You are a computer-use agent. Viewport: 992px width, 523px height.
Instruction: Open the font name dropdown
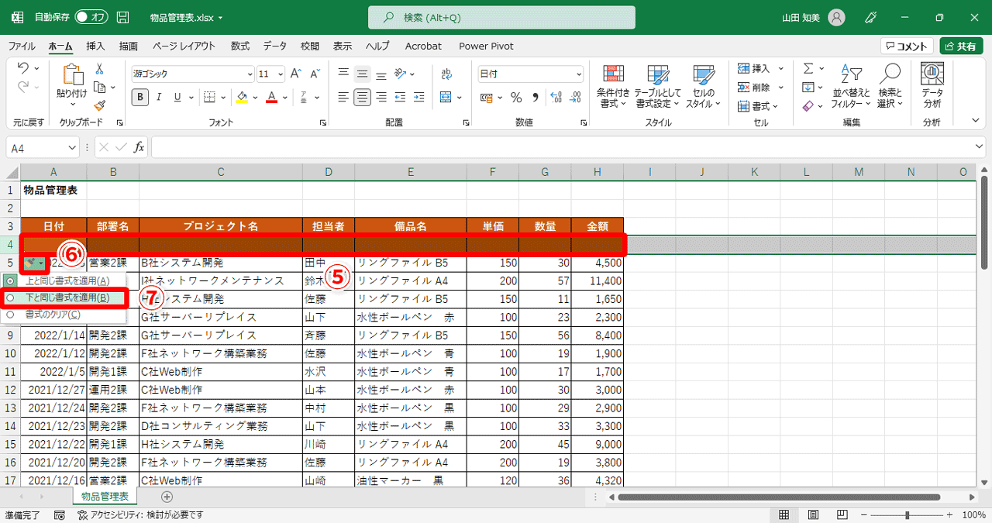click(250, 74)
